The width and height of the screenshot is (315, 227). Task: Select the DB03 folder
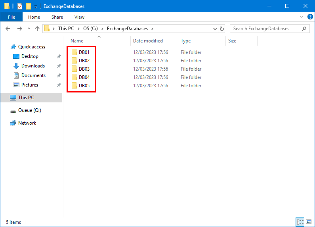pyautogui.click(x=84, y=69)
